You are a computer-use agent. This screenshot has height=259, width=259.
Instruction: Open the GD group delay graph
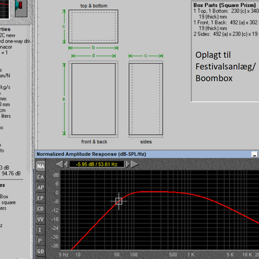pyautogui.click(x=40, y=251)
